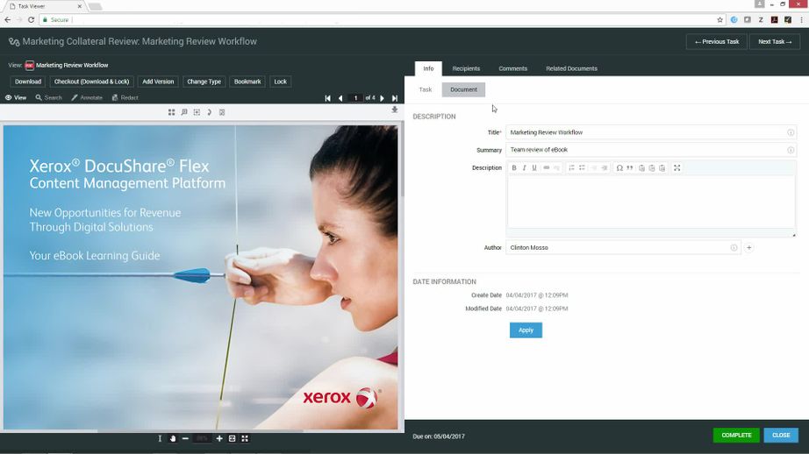Select the Task sub-tab
Screen dimensions: 809x454
pyautogui.click(x=426, y=89)
